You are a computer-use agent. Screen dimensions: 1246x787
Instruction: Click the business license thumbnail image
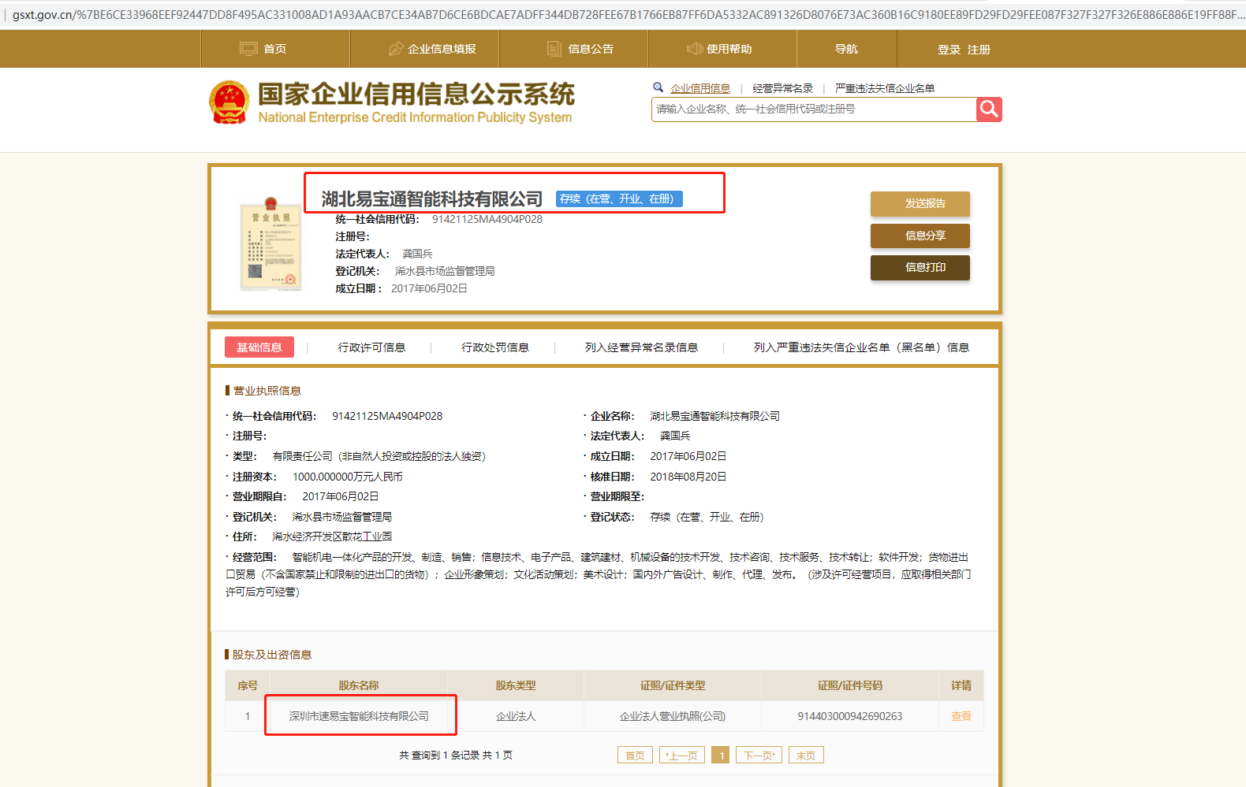(270, 244)
